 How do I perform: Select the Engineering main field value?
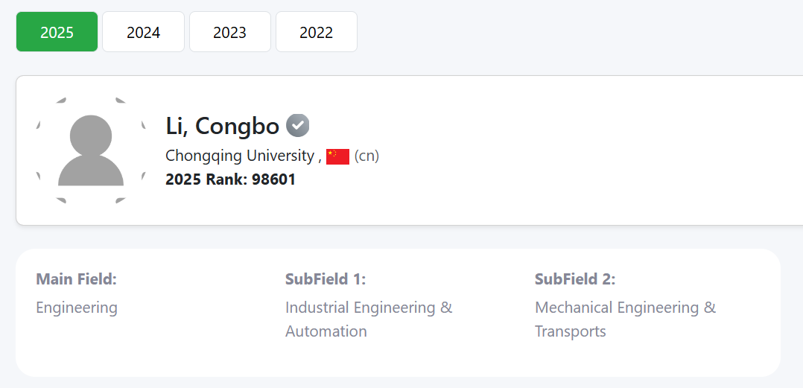click(77, 308)
